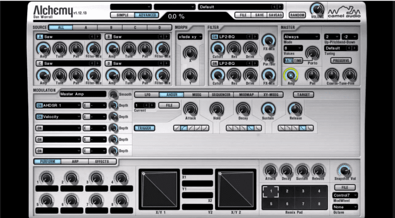Select the MSEG modulation tab

pyautogui.click(x=196, y=95)
